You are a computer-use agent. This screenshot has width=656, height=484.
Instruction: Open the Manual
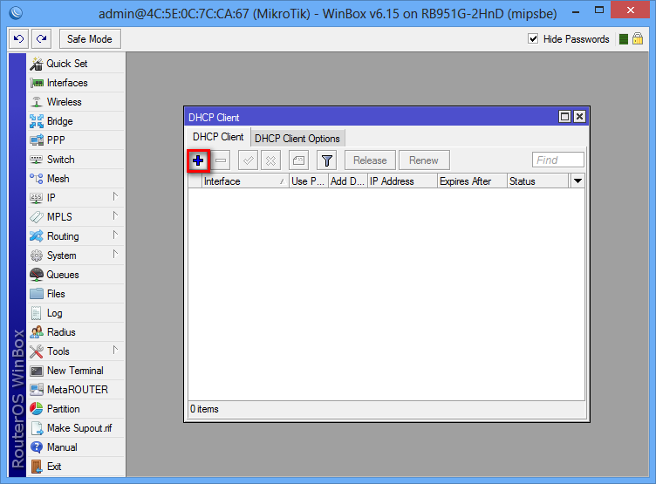click(x=76, y=447)
